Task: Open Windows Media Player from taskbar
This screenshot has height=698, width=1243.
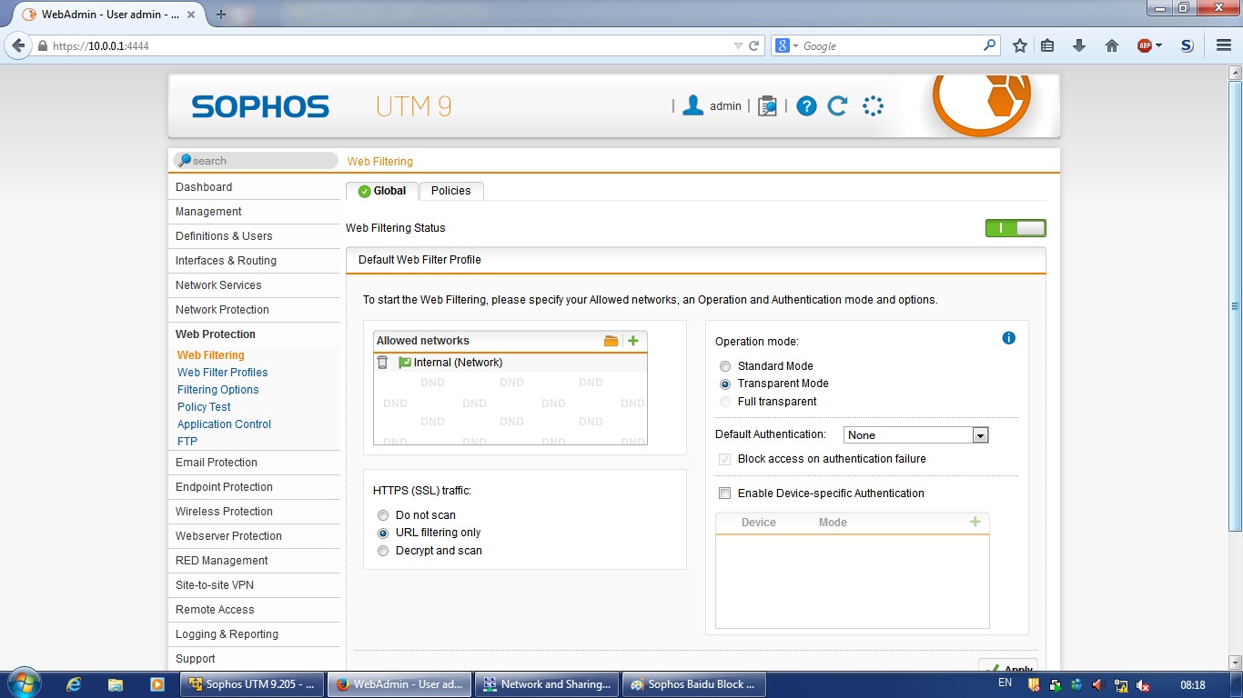Action: 157,683
